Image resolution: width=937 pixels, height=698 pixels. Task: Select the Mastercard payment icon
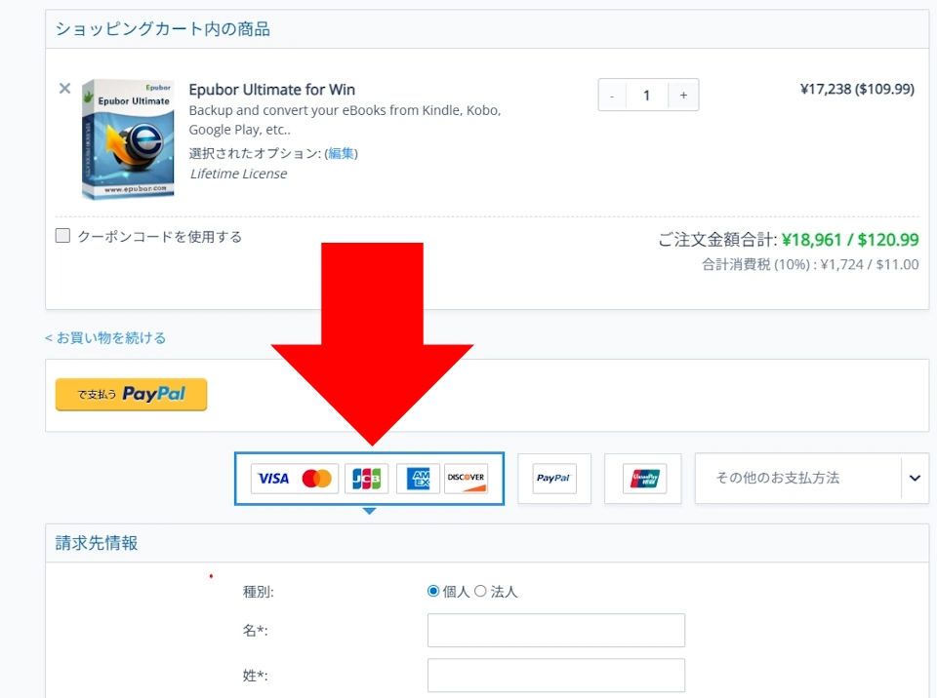pos(317,479)
